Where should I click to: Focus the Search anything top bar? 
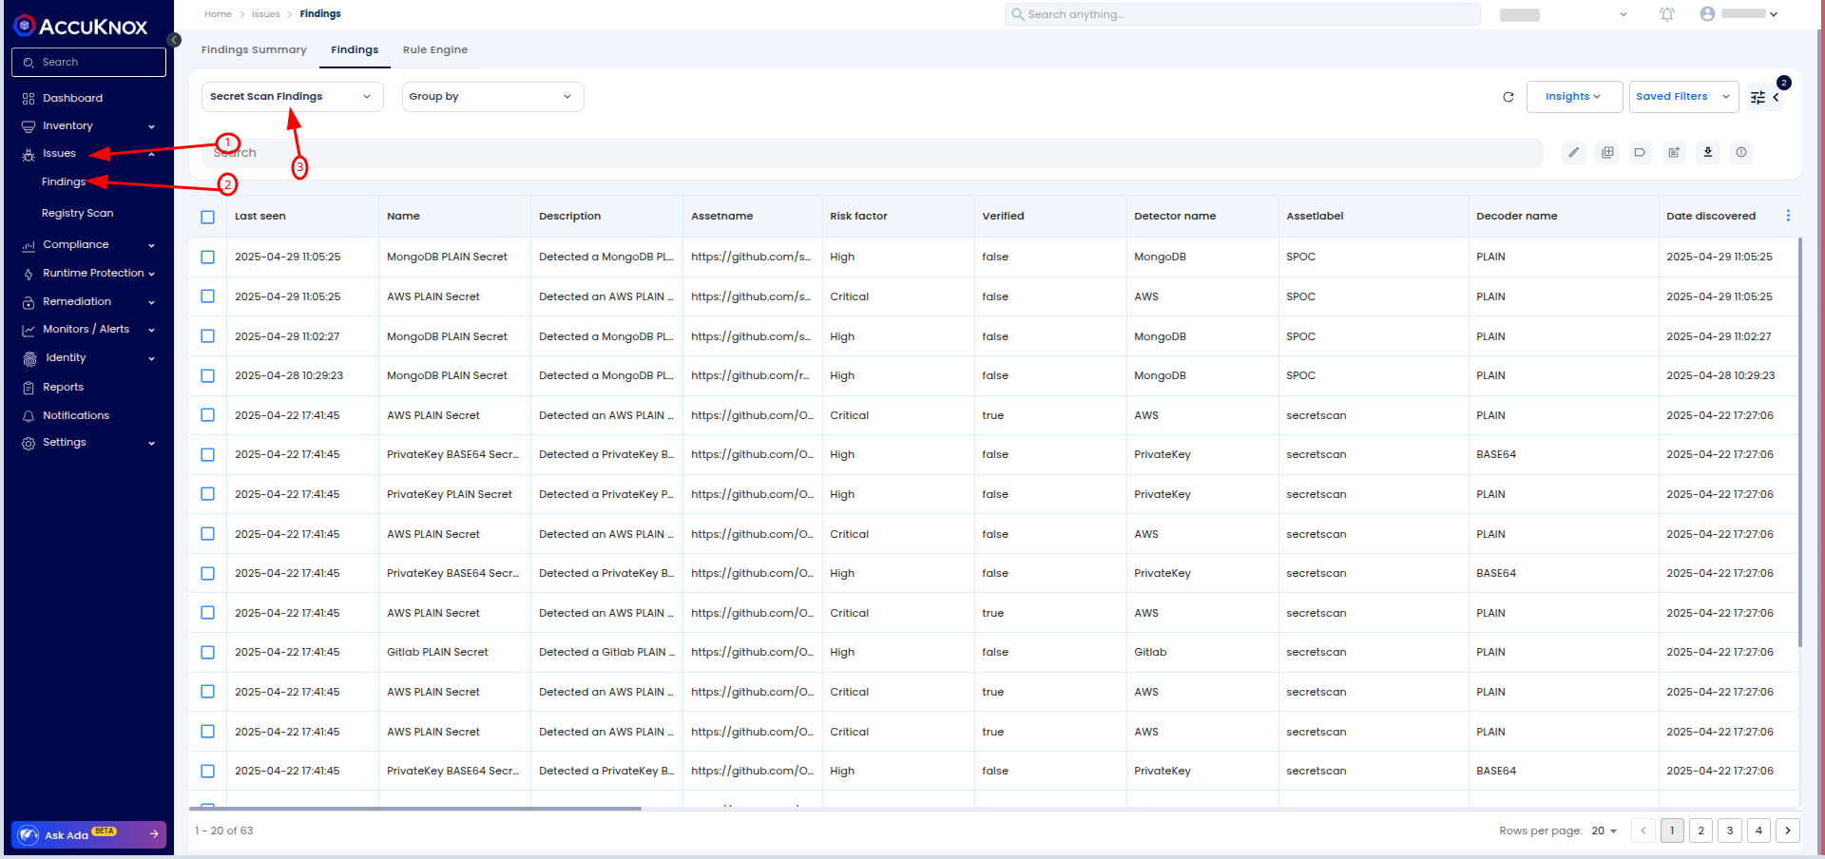(1242, 14)
